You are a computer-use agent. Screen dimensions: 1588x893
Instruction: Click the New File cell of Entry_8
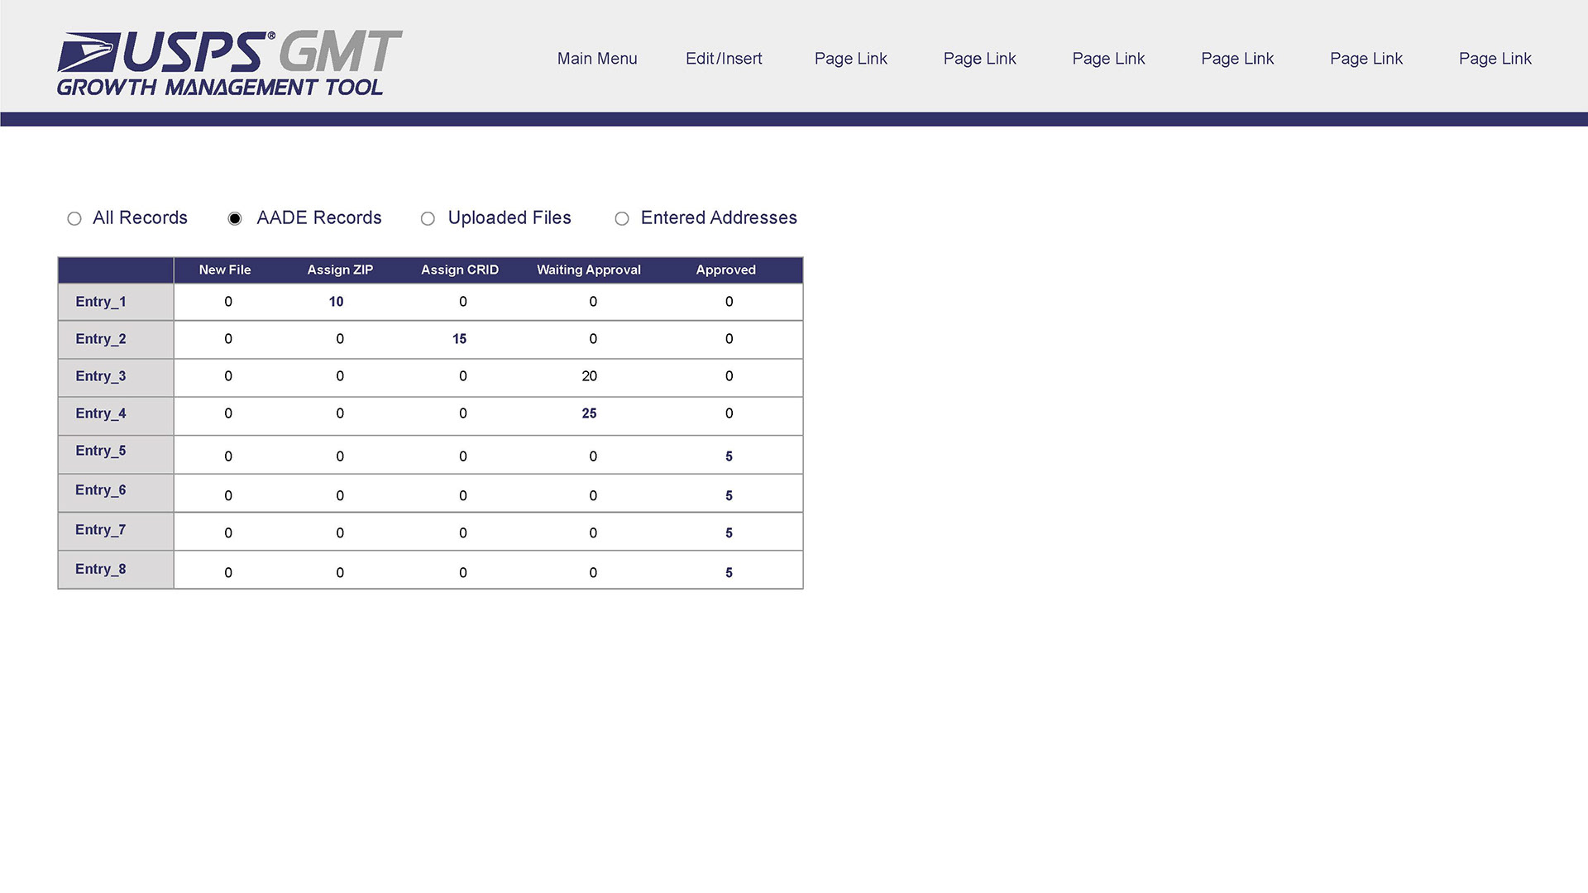228,573
